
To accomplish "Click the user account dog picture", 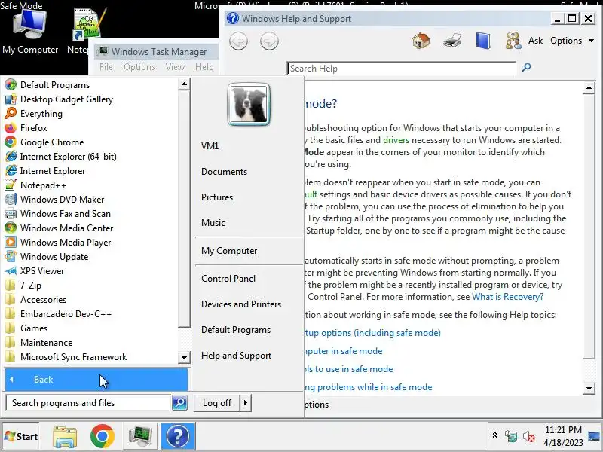I will pos(249,104).
